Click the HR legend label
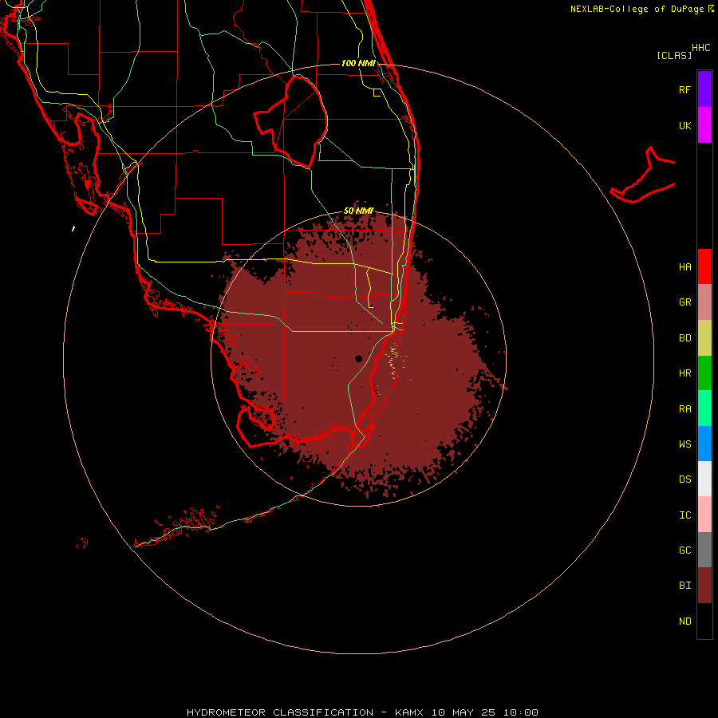The image size is (718, 718). [x=684, y=373]
